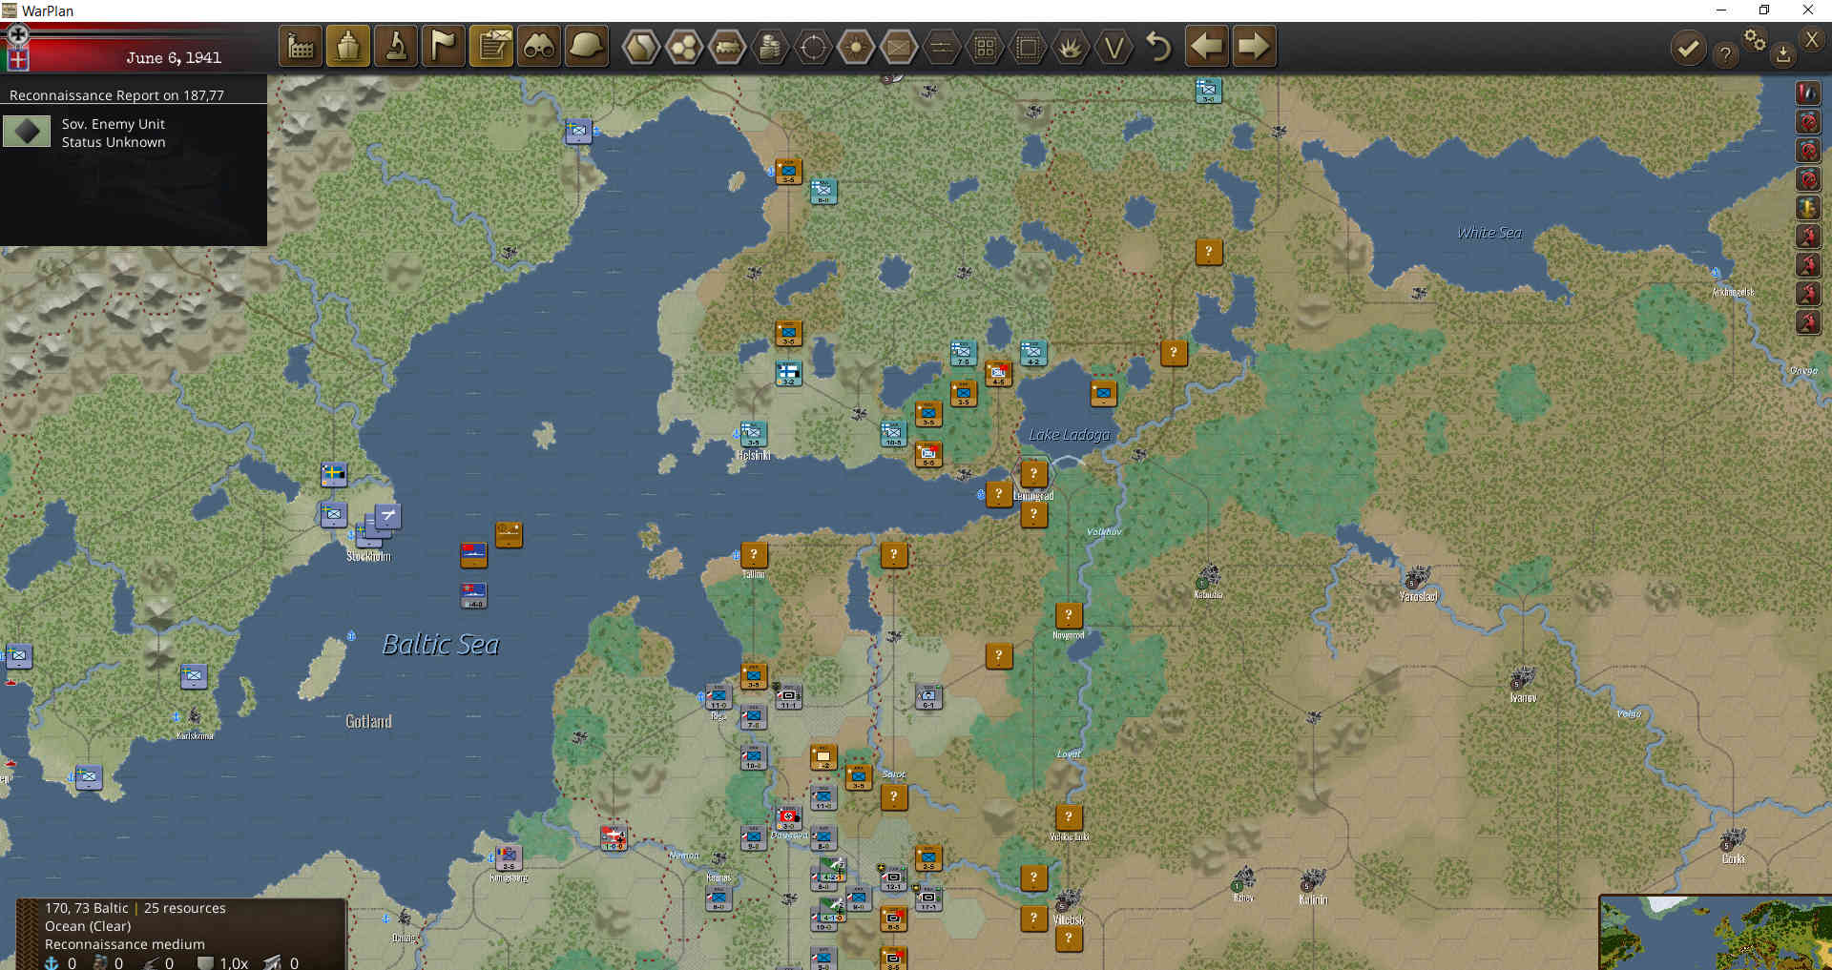This screenshot has height=970, width=1832.
Task: Select the unknown unit at Velikie Luki
Action: click(1069, 816)
